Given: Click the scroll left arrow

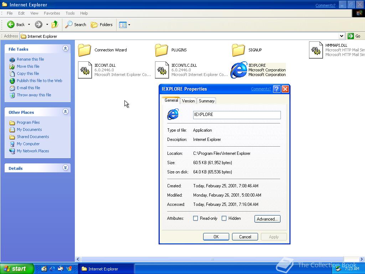Looking at the screenshot, I should 78,259.
